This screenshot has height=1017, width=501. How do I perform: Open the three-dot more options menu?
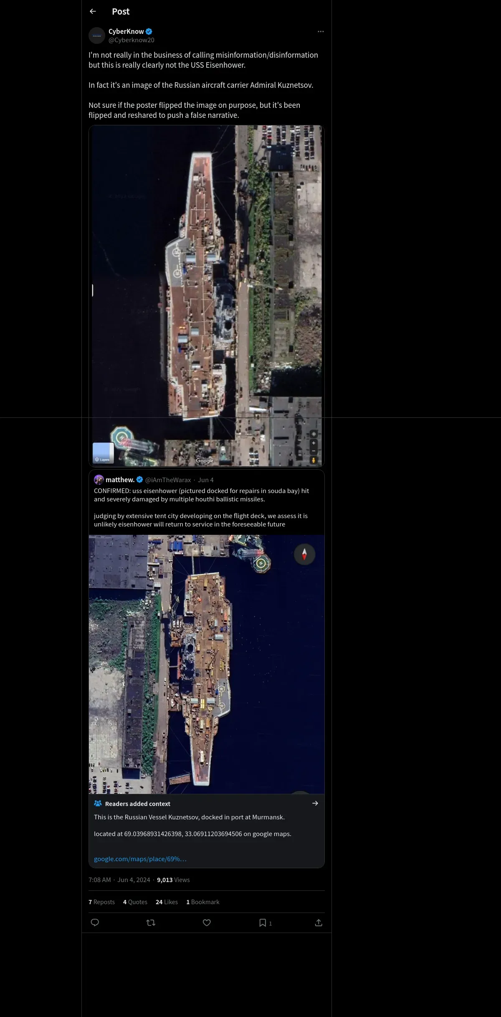[x=321, y=31]
